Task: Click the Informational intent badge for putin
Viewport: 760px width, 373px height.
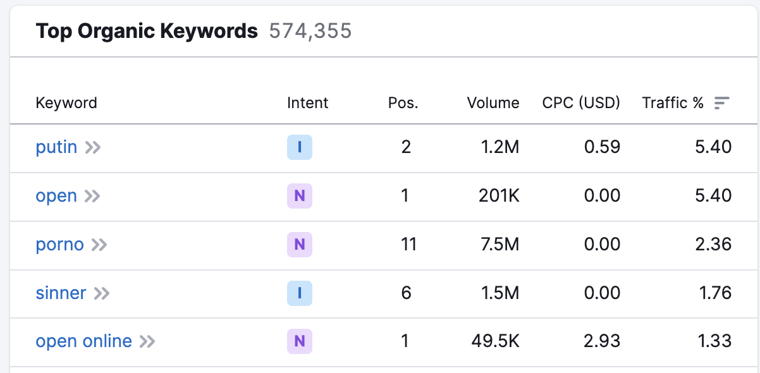Action: (300, 148)
